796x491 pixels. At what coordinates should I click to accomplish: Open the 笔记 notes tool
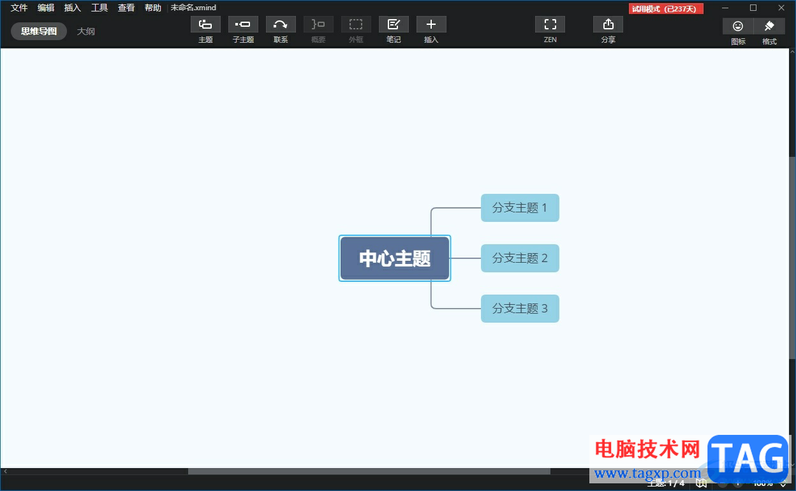point(394,24)
